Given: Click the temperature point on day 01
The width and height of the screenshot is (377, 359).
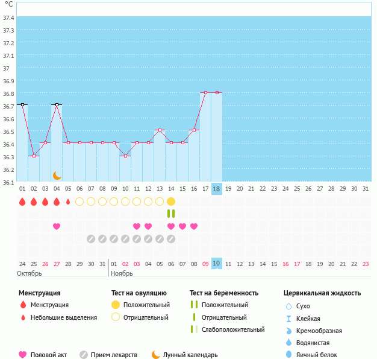Looking at the screenshot, I should point(22,104).
